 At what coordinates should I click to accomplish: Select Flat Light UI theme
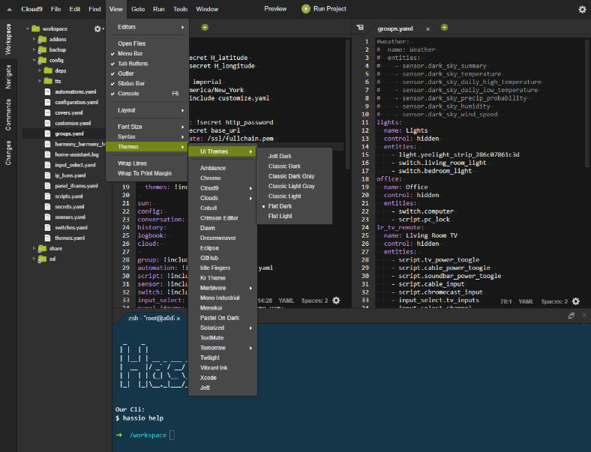tap(294, 216)
